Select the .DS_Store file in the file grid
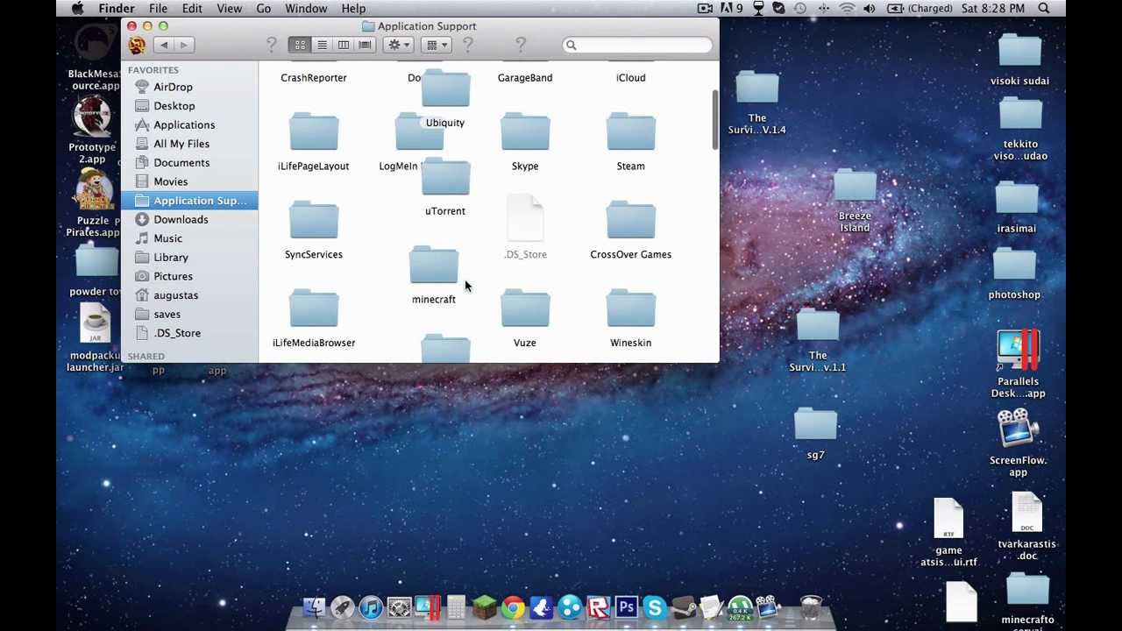Screen dimensions: 1122x631 tap(525, 219)
